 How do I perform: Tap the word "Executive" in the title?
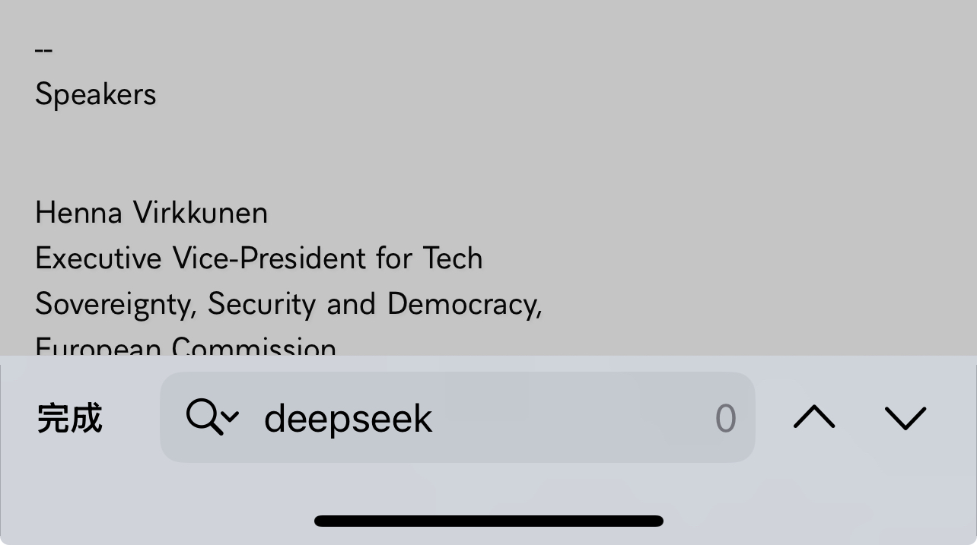click(x=98, y=258)
